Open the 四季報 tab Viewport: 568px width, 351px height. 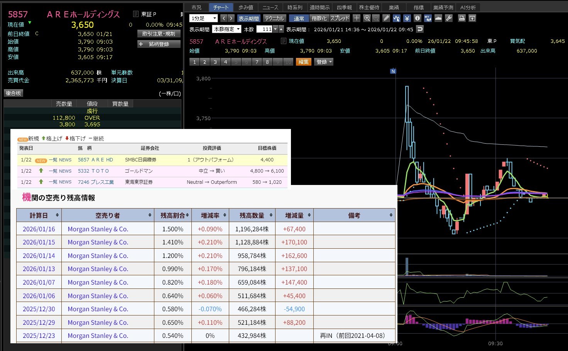point(344,7)
